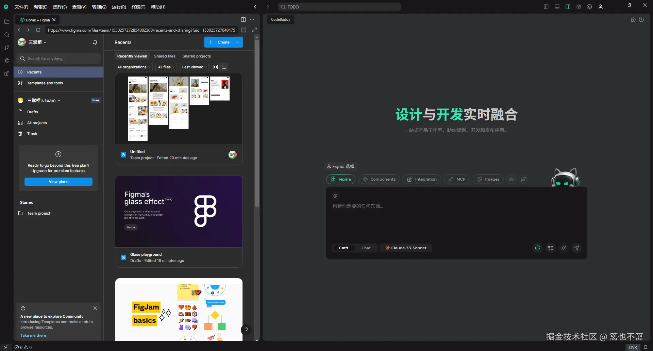
Task: Open the 编辑(E) menu
Action: [x=40, y=7]
